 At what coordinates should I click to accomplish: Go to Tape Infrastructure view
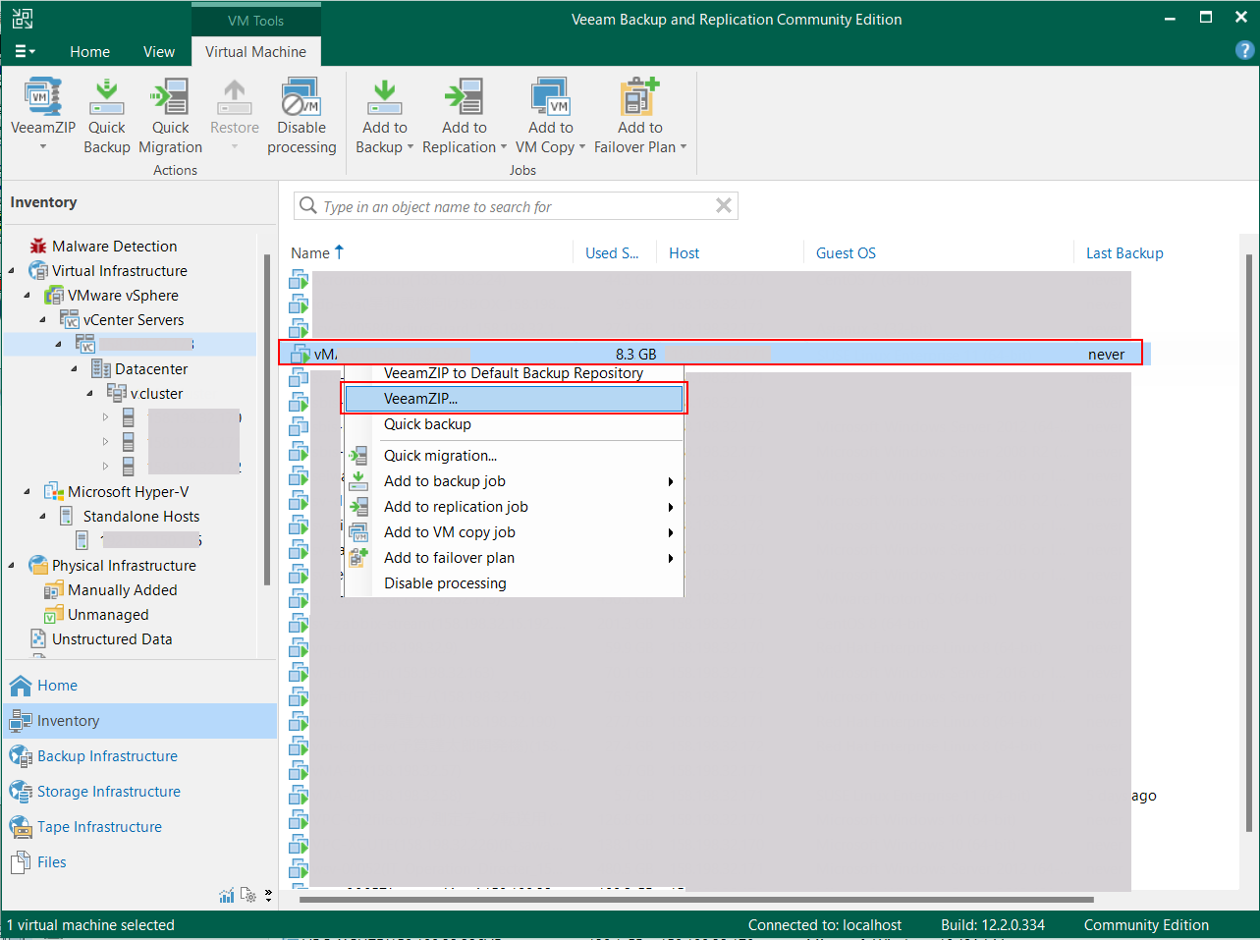click(x=139, y=827)
